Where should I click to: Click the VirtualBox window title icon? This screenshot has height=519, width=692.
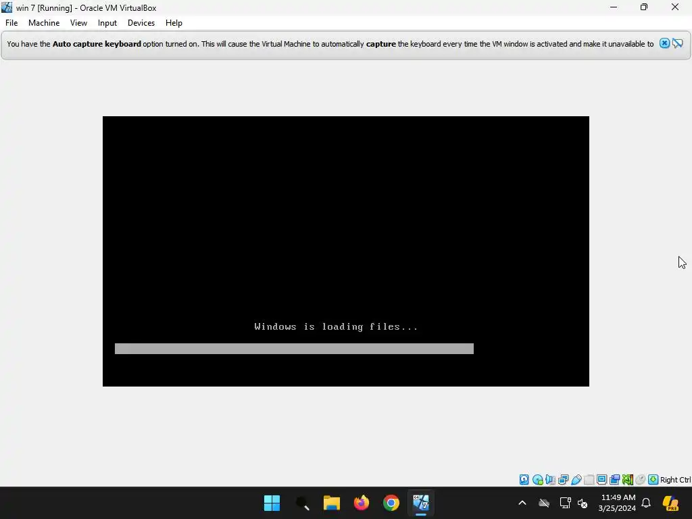pyautogui.click(x=7, y=7)
